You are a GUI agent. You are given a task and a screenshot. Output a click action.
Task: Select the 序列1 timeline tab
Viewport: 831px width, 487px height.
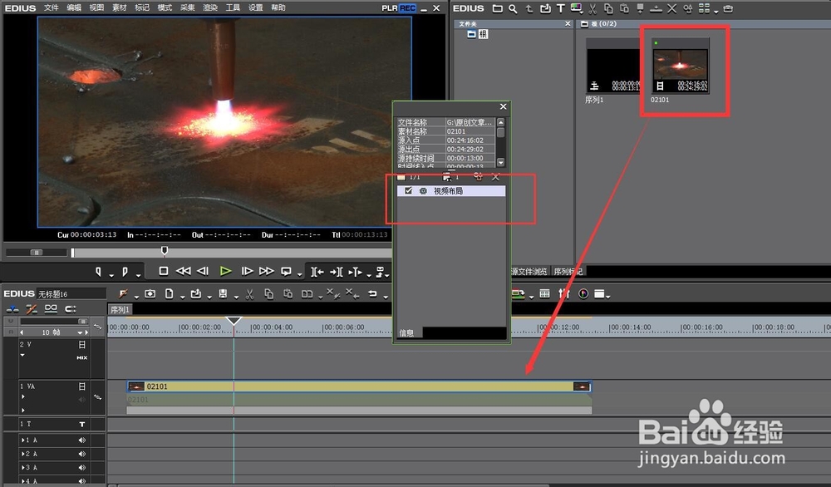tap(120, 309)
